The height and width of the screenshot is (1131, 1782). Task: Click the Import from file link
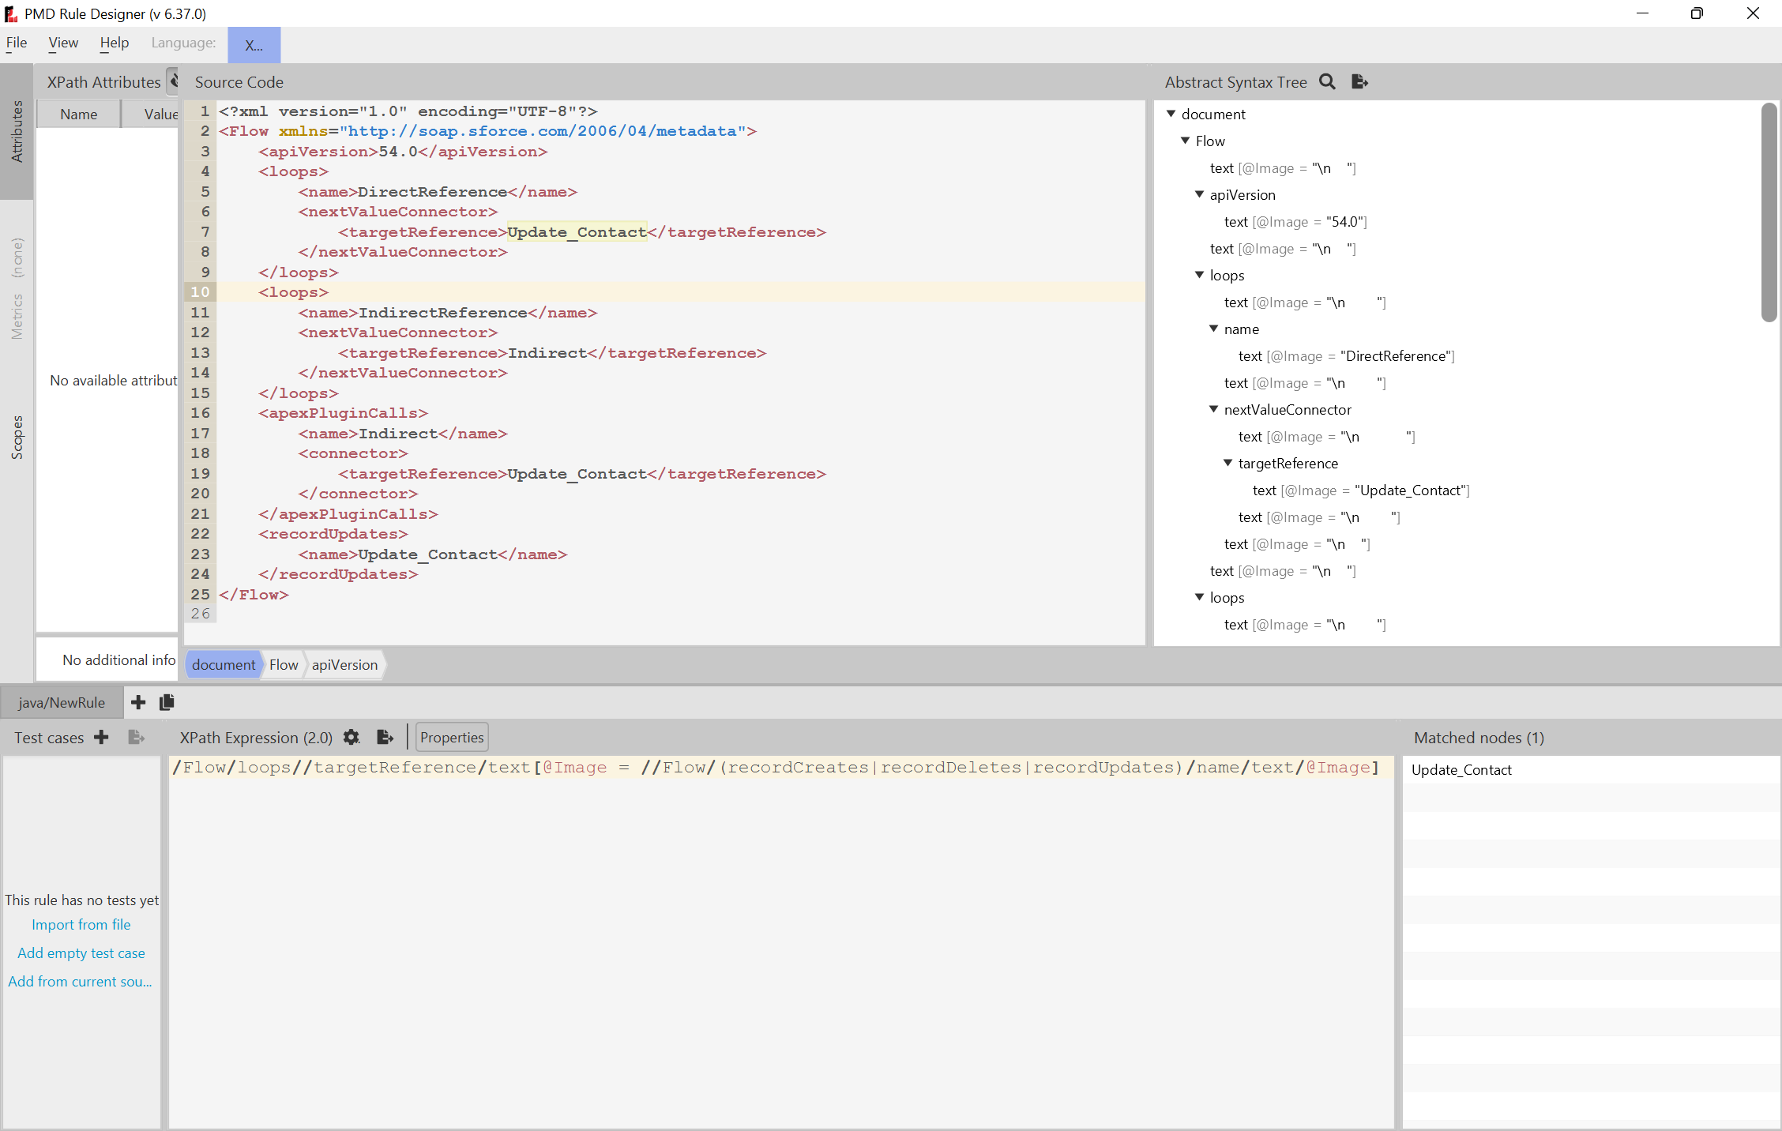(81, 924)
